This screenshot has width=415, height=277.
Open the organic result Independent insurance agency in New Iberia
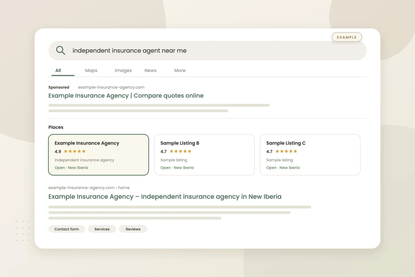click(165, 197)
